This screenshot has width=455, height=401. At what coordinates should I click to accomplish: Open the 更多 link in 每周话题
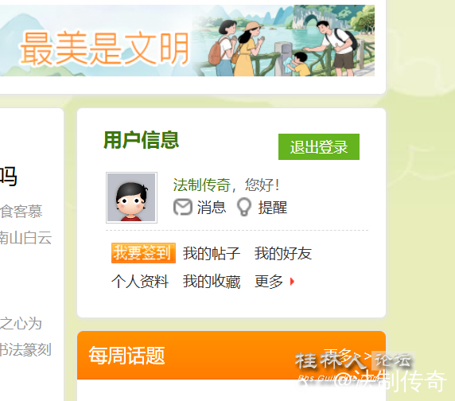pyautogui.click(x=347, y=356)
